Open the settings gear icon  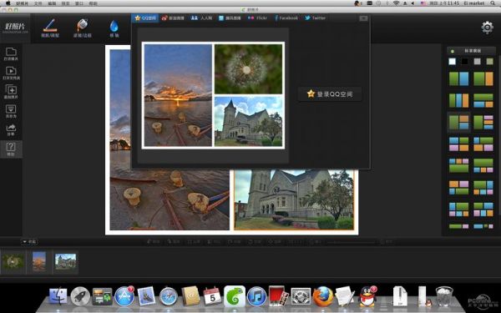(487, 28)
